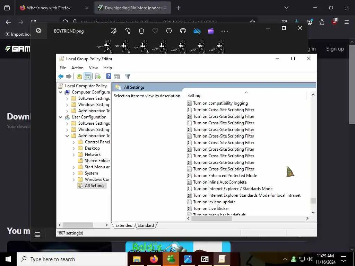Collapse Computer Configuration node
Screen dimensions: 355x266
coord(60,92)
